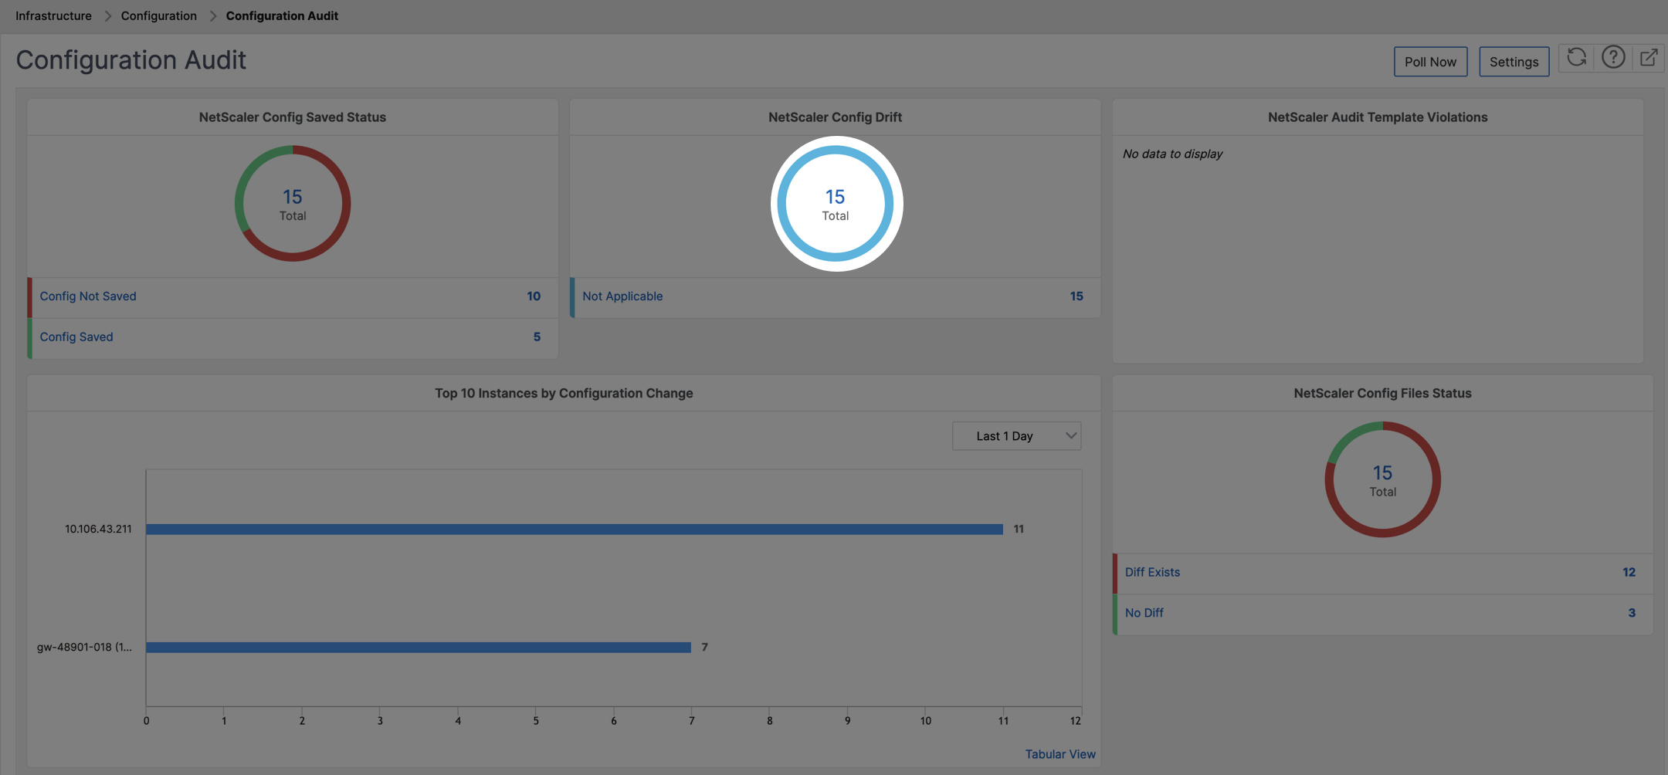The height and width of the screenshot is (775, 1668).
Task: Click the Poll Now button
Action: point(1430,62)
